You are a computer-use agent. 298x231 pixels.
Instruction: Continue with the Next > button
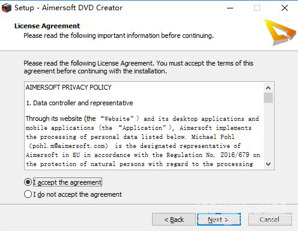tap(219, 220)
